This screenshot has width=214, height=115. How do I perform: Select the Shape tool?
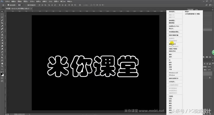pyautogui.click(x=2, y=60)
